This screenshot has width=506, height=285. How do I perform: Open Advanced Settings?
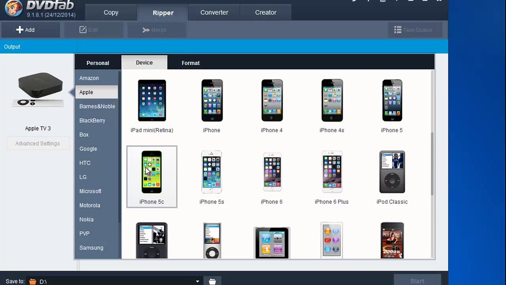click(38, 143)
